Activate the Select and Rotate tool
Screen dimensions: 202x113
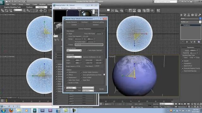[45, 10]
